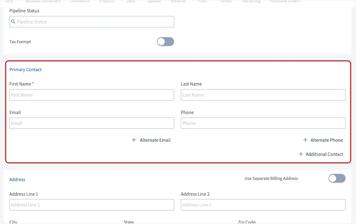Click the First Name input field
356x224 pixels.
(x=92, y=95)
